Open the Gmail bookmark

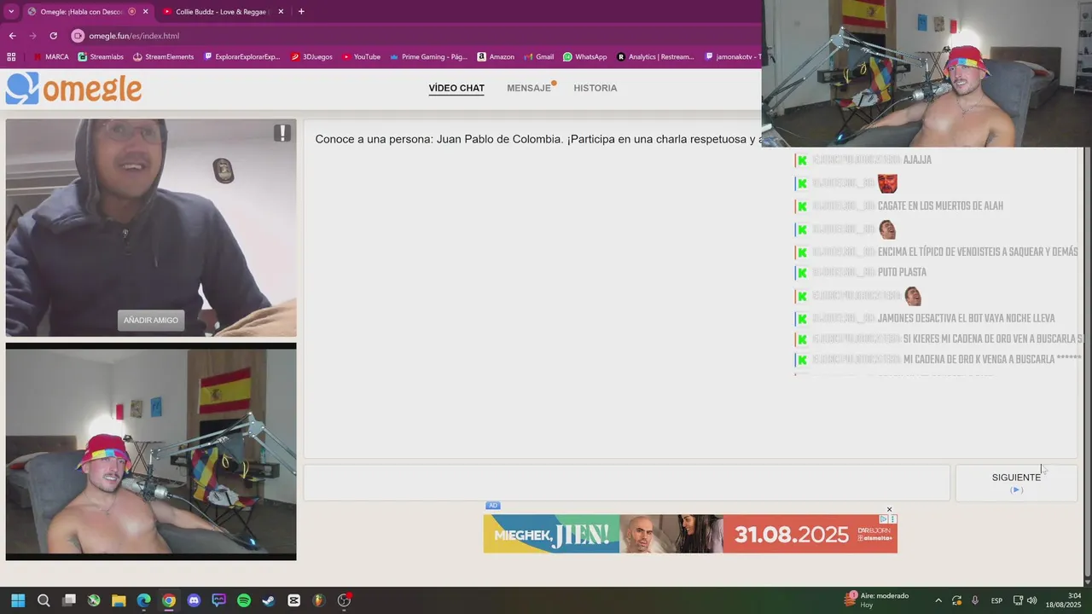pos(538,57)
